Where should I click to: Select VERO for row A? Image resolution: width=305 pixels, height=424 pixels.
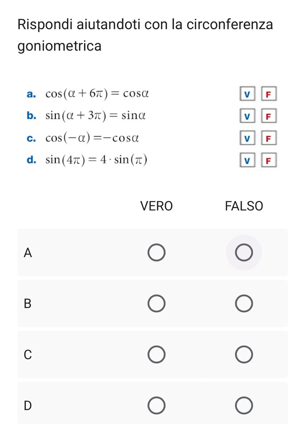(156, 252)
